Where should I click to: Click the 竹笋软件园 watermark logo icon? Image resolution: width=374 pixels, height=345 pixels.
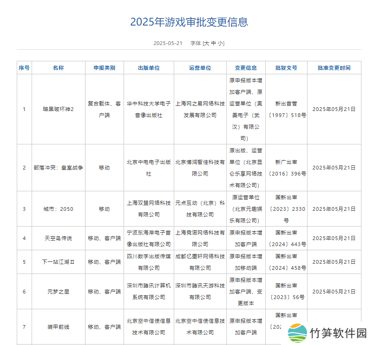(x=296, y=333)
